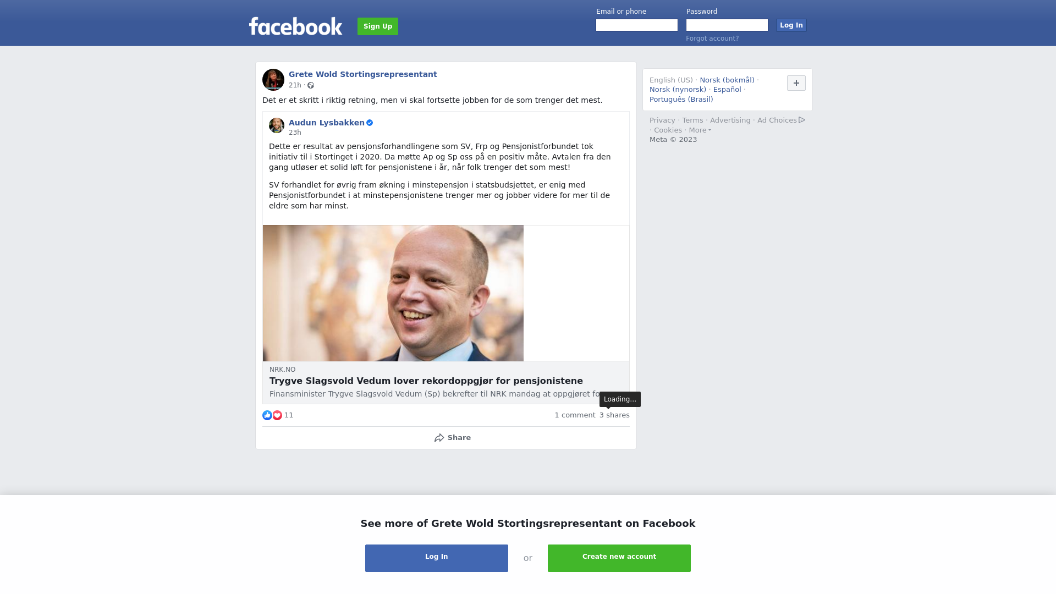
Task: Click the public globe privacy icon
Action: coord(311,85)
